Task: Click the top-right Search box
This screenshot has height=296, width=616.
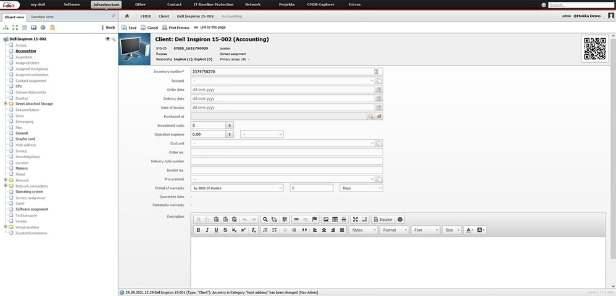Action: click(581, 5)
